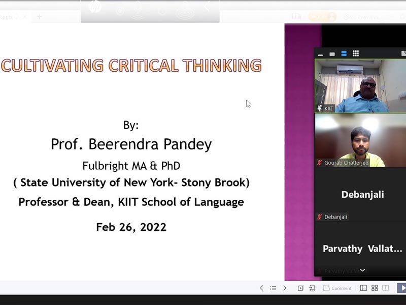Screen dimensions: 406x305
Task: Advance to the next slide arrow
Action: coord(285,288)
